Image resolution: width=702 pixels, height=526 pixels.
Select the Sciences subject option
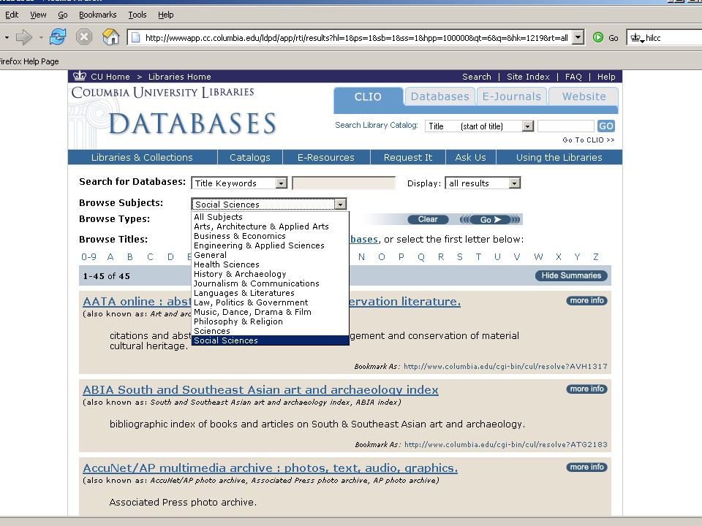coord(270,331)
